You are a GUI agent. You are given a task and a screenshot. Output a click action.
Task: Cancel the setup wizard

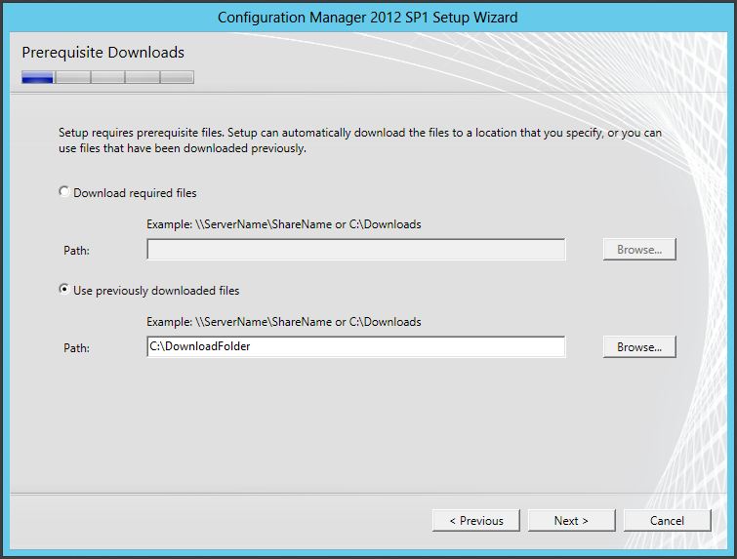[667, 520]
